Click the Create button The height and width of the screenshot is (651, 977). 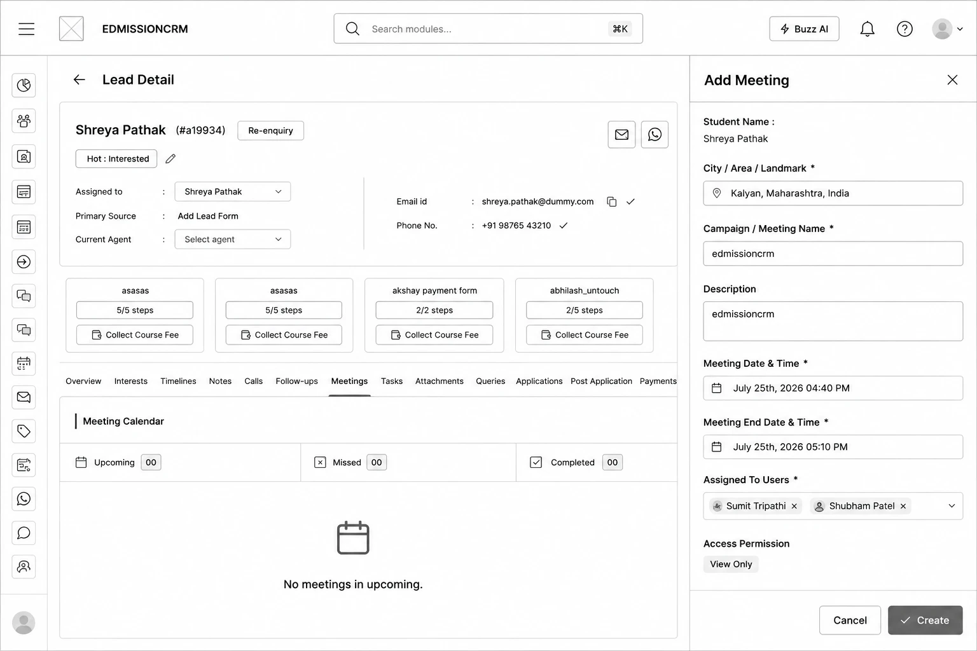pos(925,620)
